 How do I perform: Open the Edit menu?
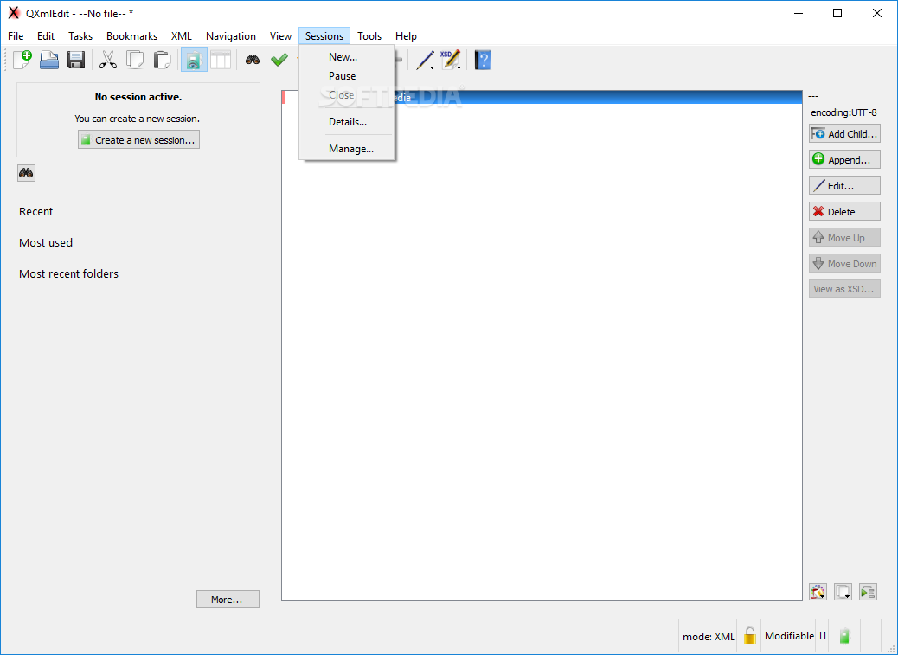(46, 36)
